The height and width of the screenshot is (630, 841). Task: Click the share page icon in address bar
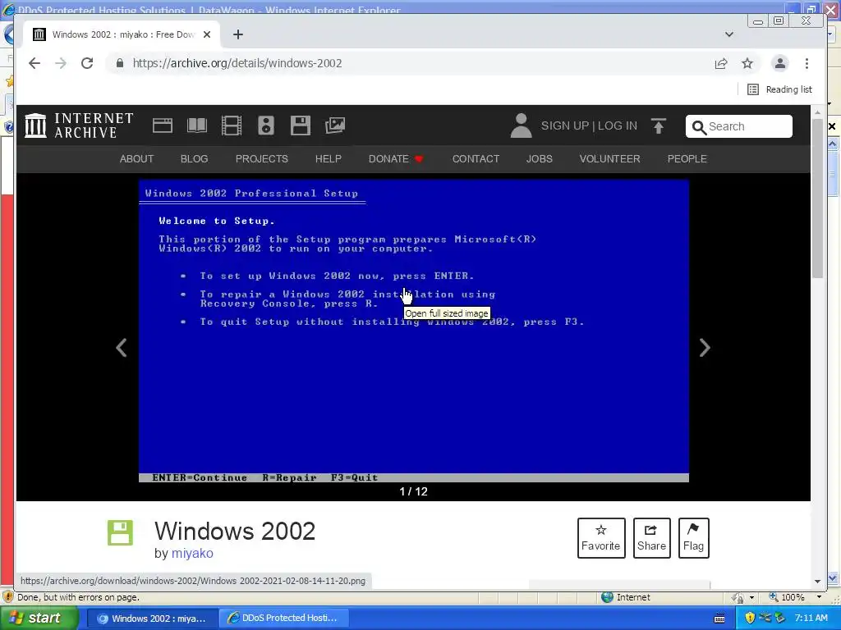tap(721, 63)
